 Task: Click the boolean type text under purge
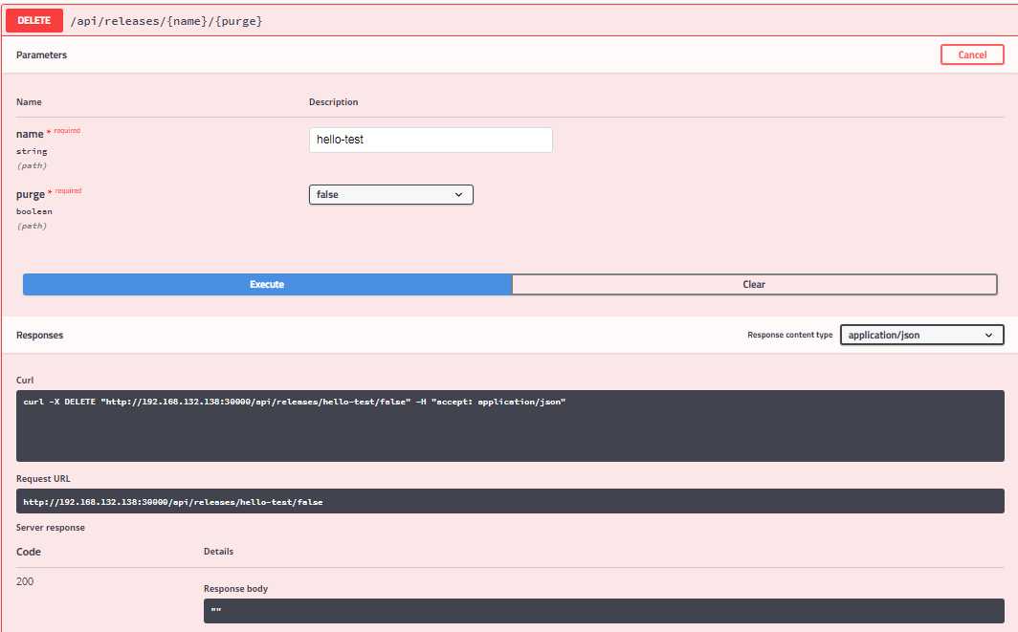33,211
